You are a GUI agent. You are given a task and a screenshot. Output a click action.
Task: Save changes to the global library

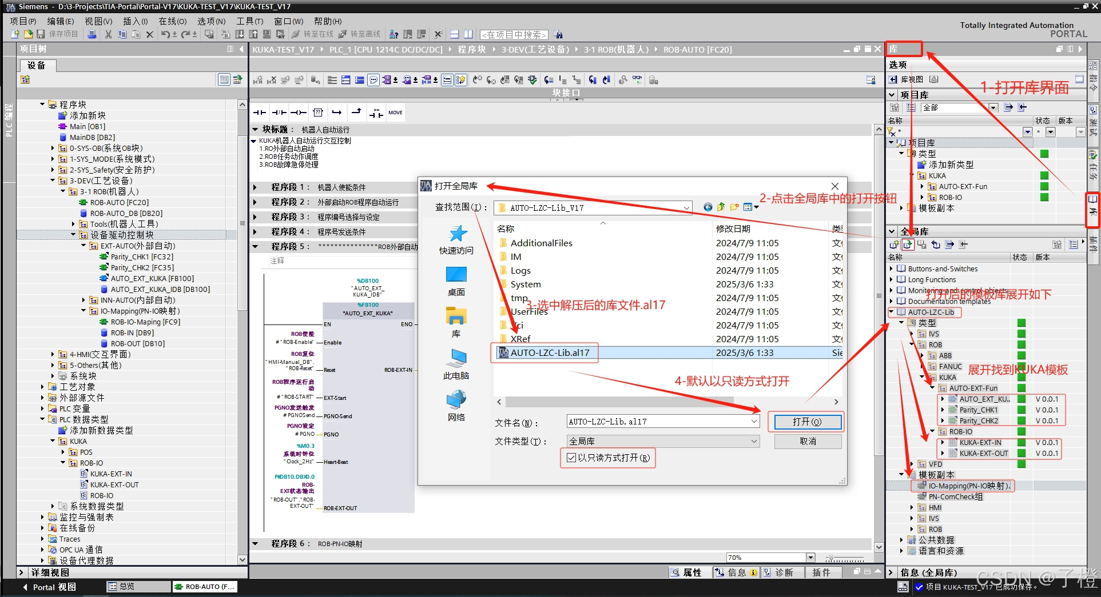(921, 245)
